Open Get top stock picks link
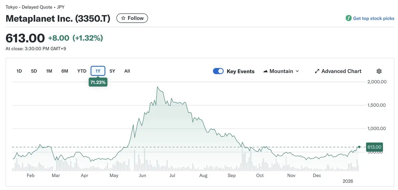 tap(373, 18)
